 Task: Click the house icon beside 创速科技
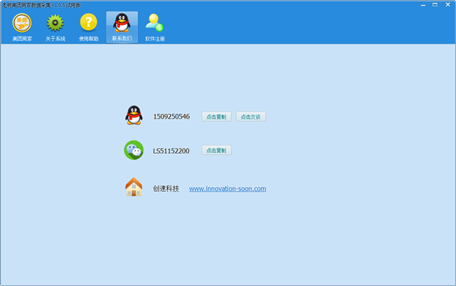tap(134, 187)
